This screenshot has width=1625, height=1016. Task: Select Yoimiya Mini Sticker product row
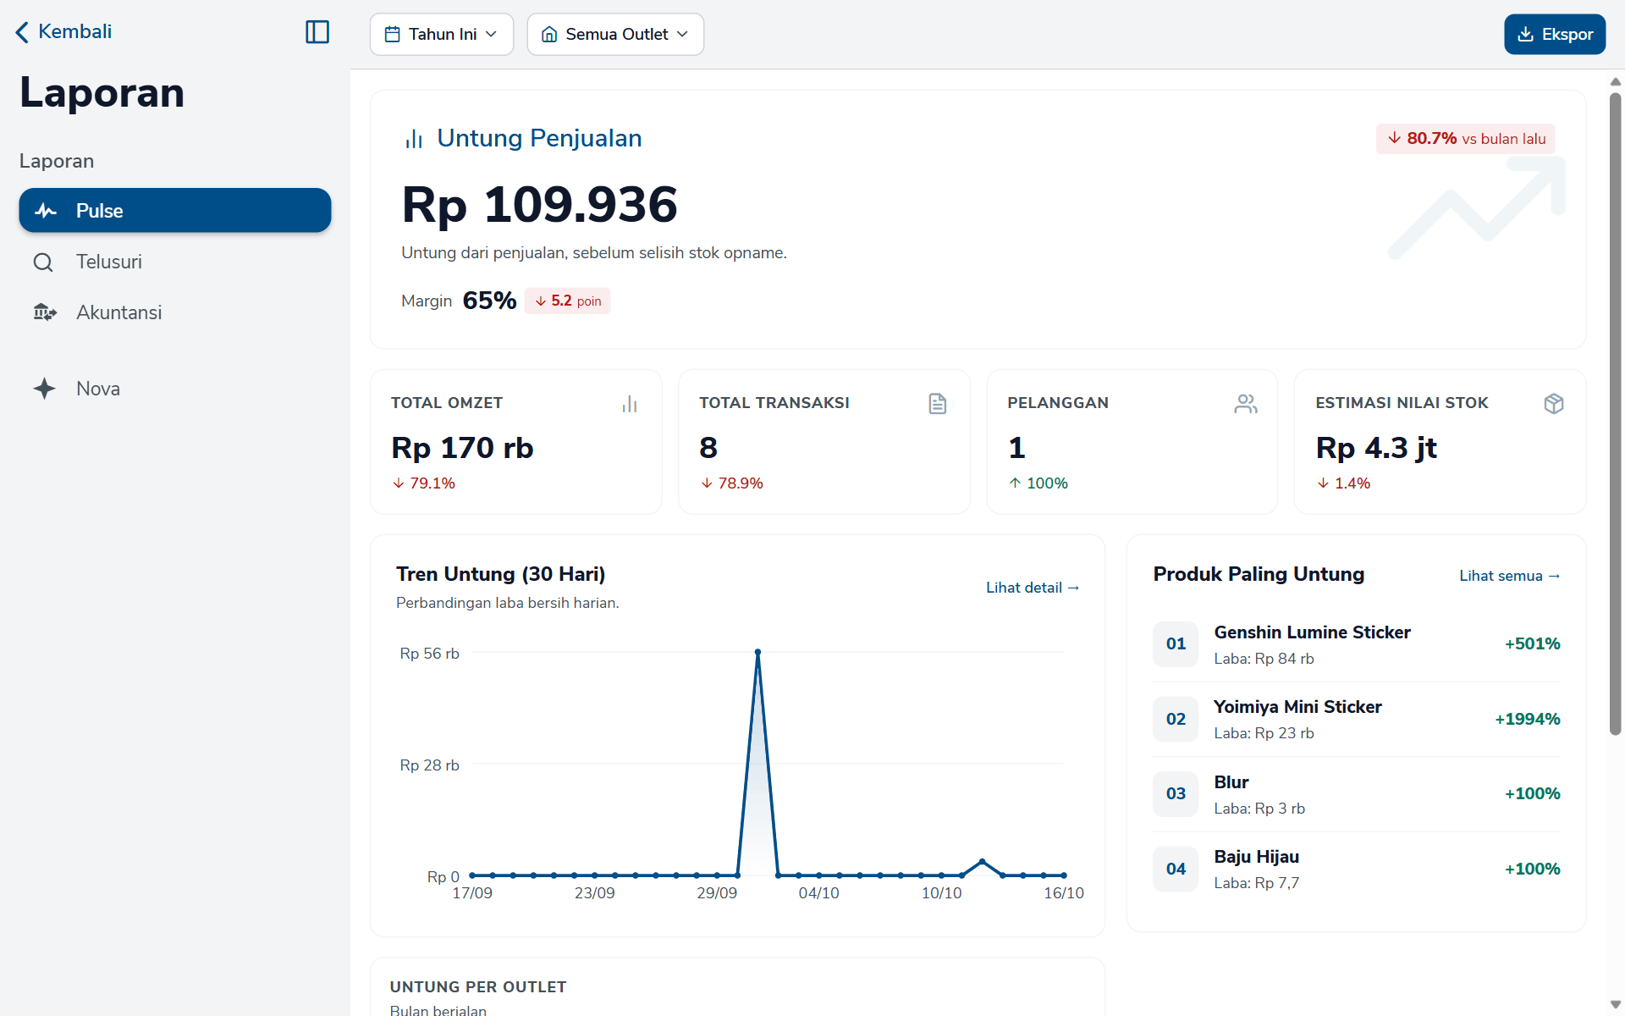[x=1356, y=719]
